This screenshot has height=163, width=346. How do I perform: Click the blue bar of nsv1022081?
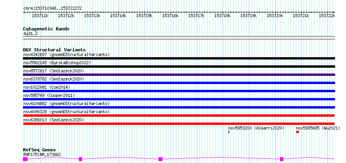click(x=179, y=91)
